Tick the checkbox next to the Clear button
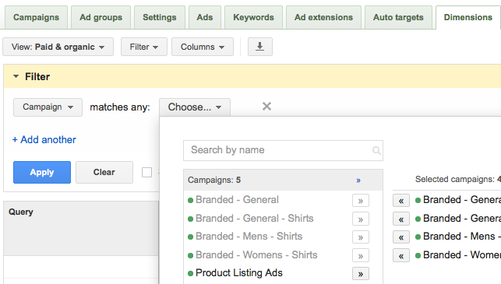The width and height of the screenshot is (501, 284). coord(146,172)
